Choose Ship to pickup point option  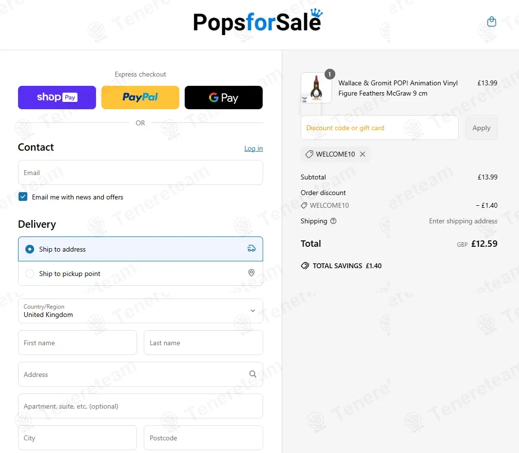coord(30,274)
